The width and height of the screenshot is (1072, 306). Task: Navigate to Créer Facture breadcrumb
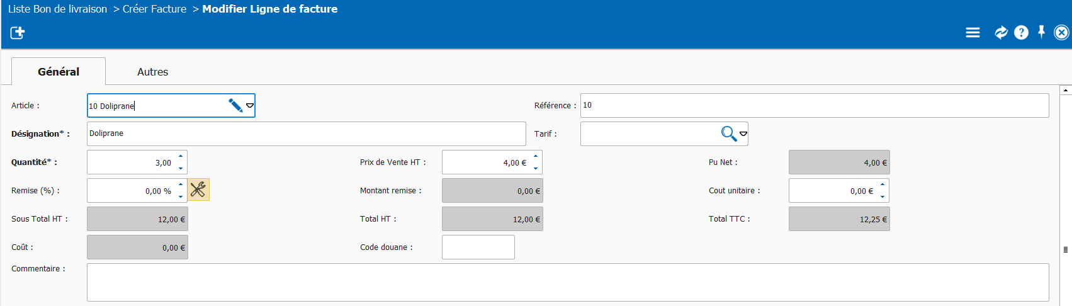coord(154,9)
